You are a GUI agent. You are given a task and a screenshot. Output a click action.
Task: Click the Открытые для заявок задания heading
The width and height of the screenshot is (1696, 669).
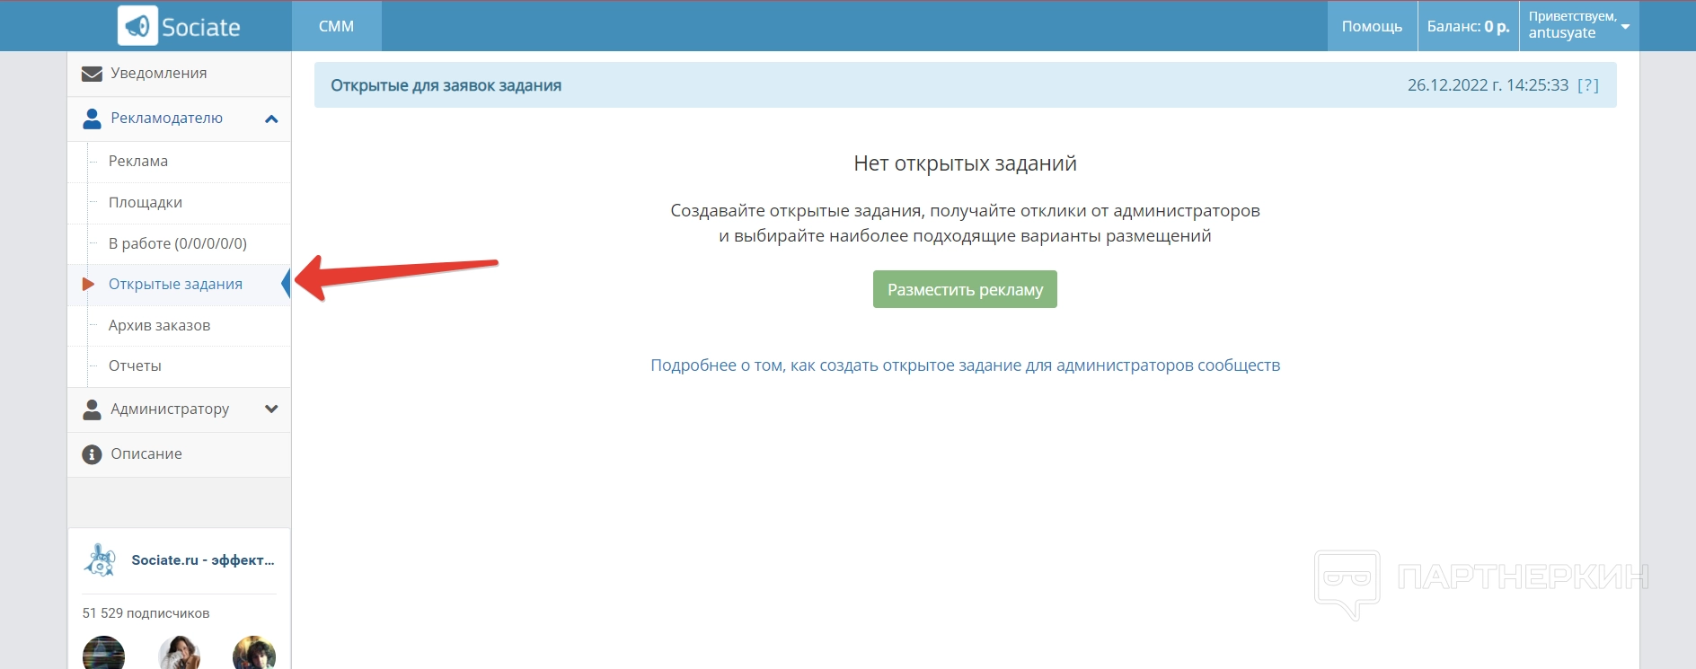[x=446, y=85]
